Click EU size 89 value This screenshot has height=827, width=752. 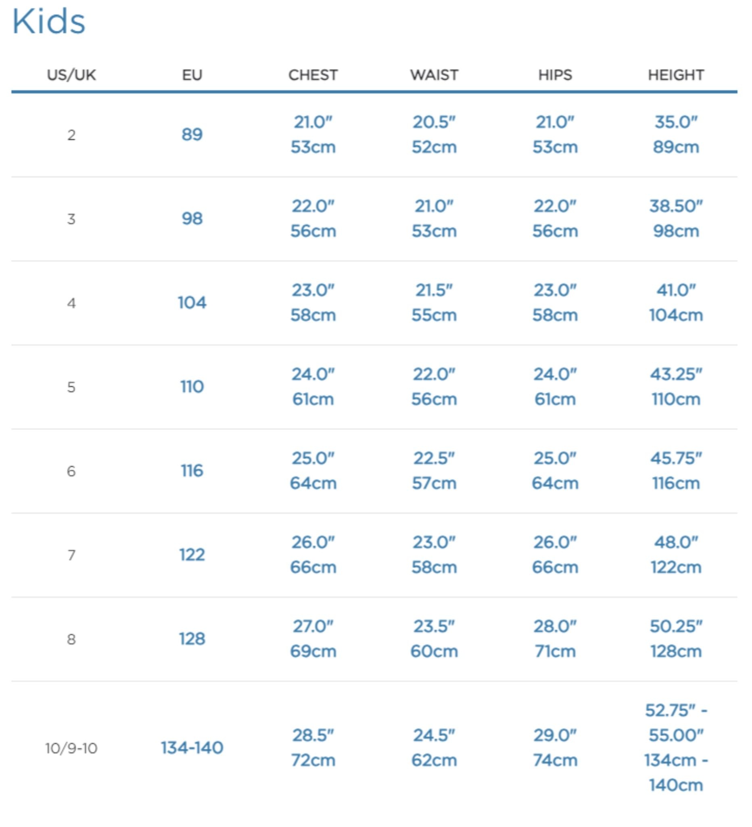coord(192,134)
